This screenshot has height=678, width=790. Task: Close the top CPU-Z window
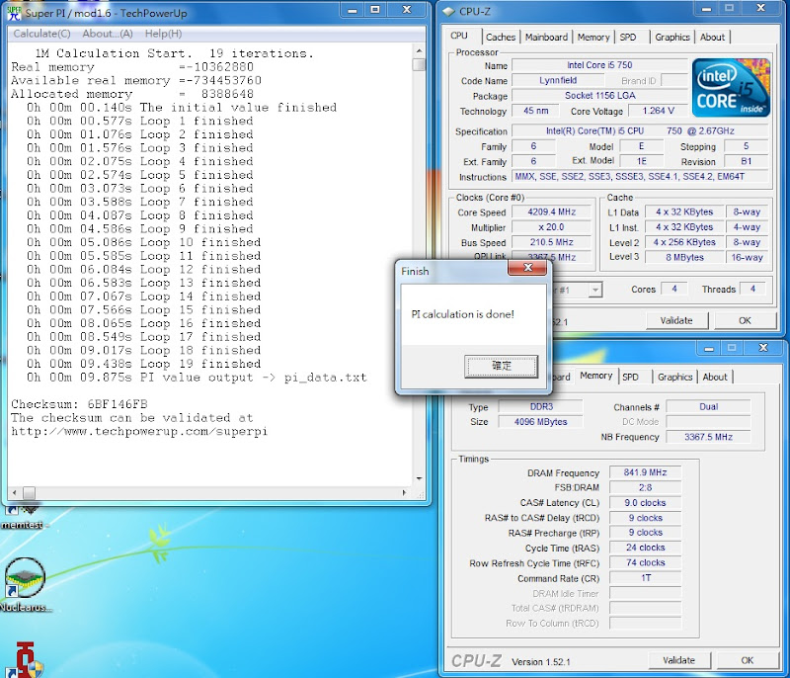tap(760, 8)
